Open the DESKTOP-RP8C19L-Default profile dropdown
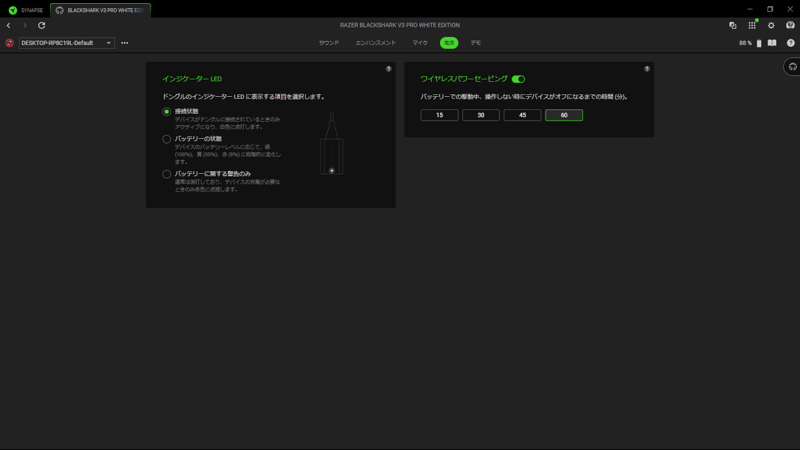This screenshot has width=800, height=450. pyautogui.click(x=67, y=43)
